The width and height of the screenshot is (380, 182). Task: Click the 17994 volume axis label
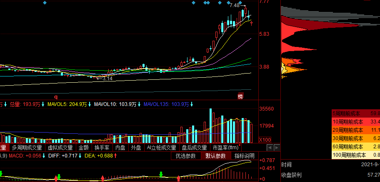tap(266, 125)
